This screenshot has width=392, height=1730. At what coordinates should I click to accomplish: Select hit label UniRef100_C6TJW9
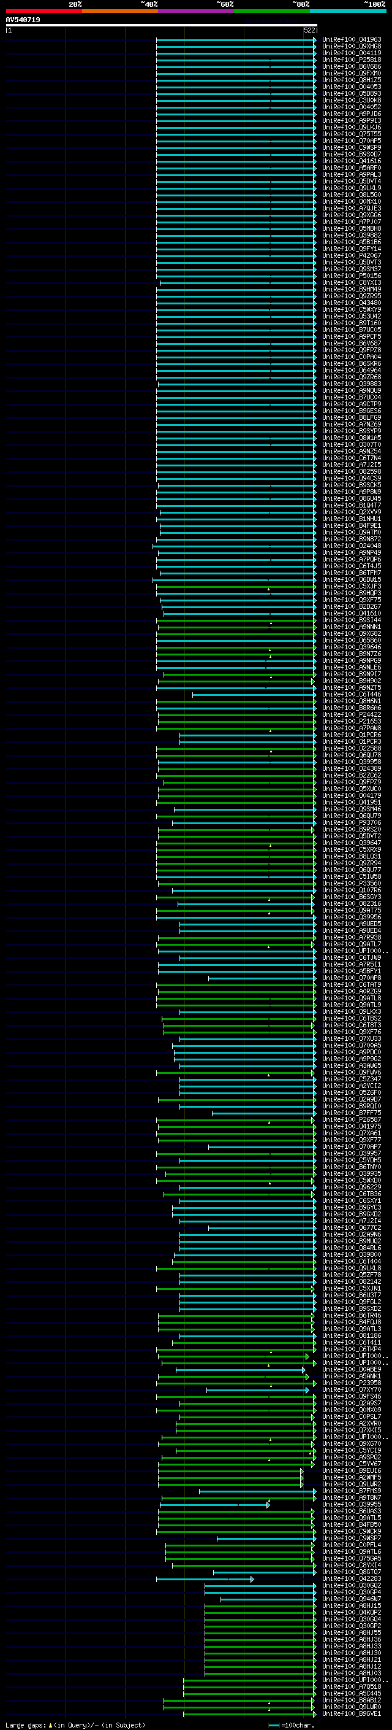352,958
